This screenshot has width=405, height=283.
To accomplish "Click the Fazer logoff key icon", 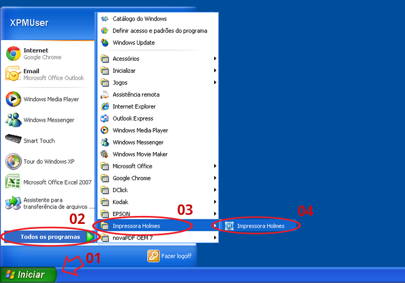I will pyautogui.click(x=153, y=256).
